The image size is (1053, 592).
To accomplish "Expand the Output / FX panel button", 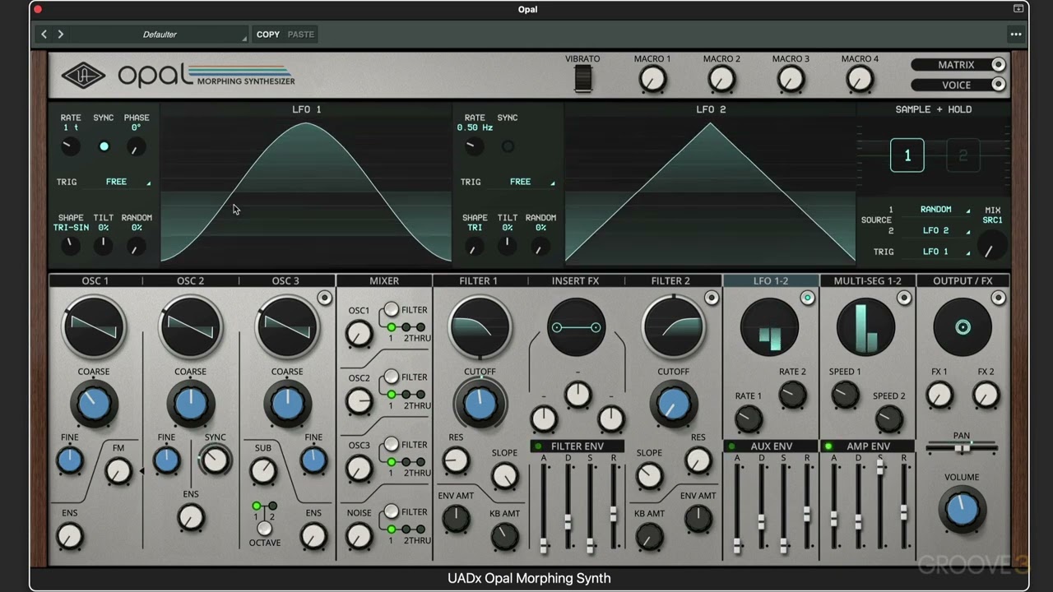I will pos(998,298).
